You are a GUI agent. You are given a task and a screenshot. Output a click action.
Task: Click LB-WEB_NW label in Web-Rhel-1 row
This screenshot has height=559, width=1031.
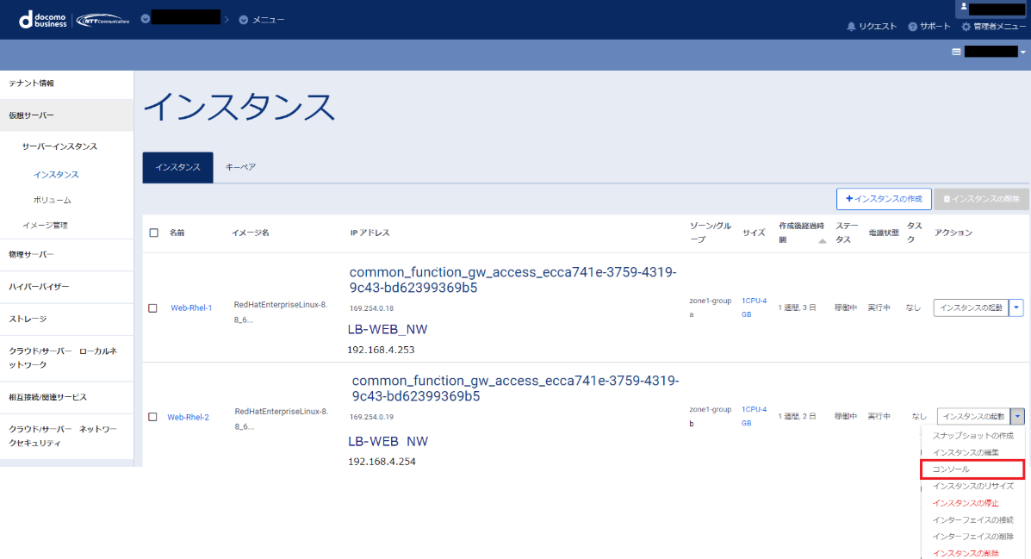tap(388, 330)
